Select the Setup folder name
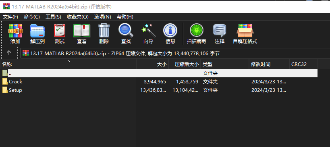This screenshot has width=330, height=147. coord(16,90)
